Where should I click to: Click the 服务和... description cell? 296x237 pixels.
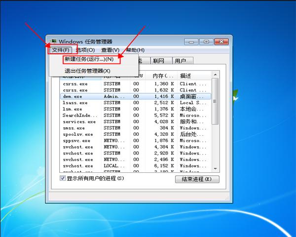tap(191, 121)
